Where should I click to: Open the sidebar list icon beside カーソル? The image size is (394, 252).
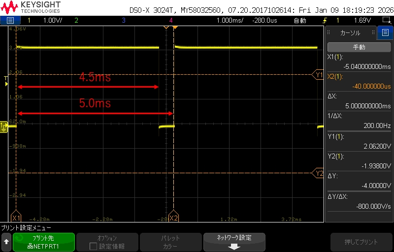[385, 33]
